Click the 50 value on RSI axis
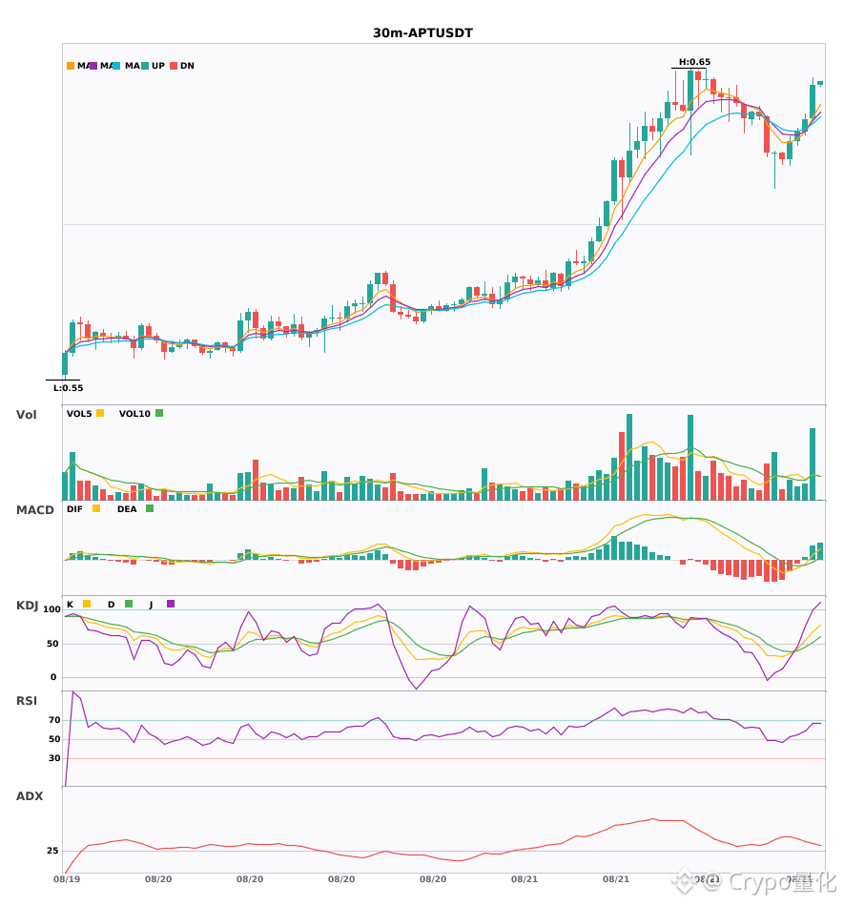This screenshot has height=906, width=844. point(54,739)
